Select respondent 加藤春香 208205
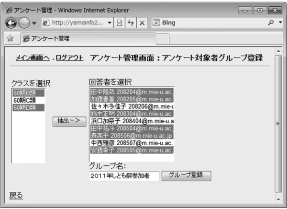 click(132, 99)
